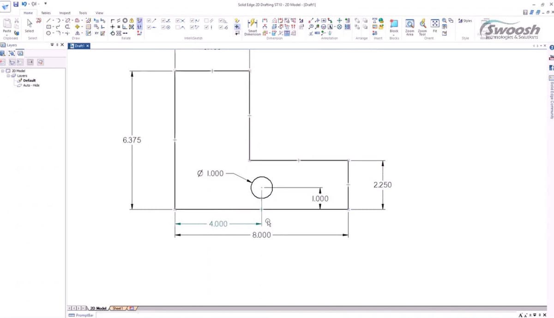Click the Zoom magnifier plus icon in Orient
554x318 pixels.
point(444,20)
